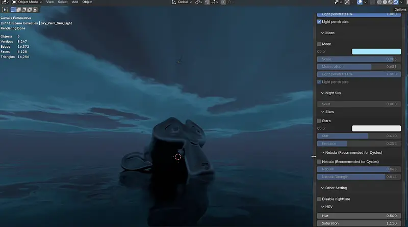Toggle the snap magnet icon
The image size is (408, 227).
coord(207,2)
